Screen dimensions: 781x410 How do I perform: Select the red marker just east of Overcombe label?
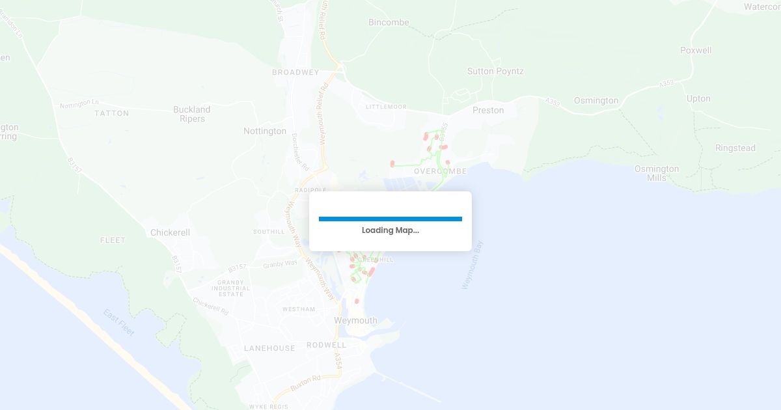pos(448,163)
